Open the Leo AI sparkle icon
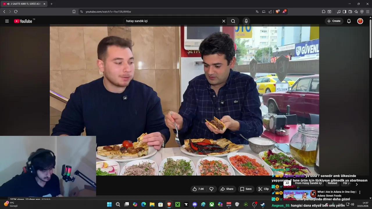The image size is (372, 209). tap(356, 12)
